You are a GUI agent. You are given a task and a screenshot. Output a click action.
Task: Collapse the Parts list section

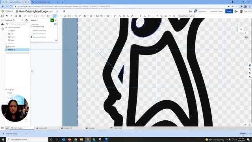pyautogui.click(x=6, y=90)
